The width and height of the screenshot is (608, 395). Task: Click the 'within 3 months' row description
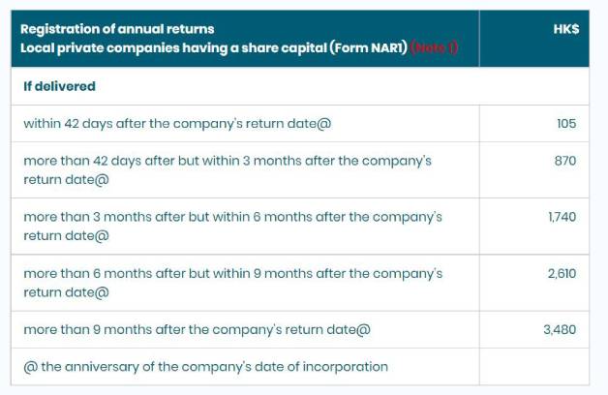pos(228,169)
